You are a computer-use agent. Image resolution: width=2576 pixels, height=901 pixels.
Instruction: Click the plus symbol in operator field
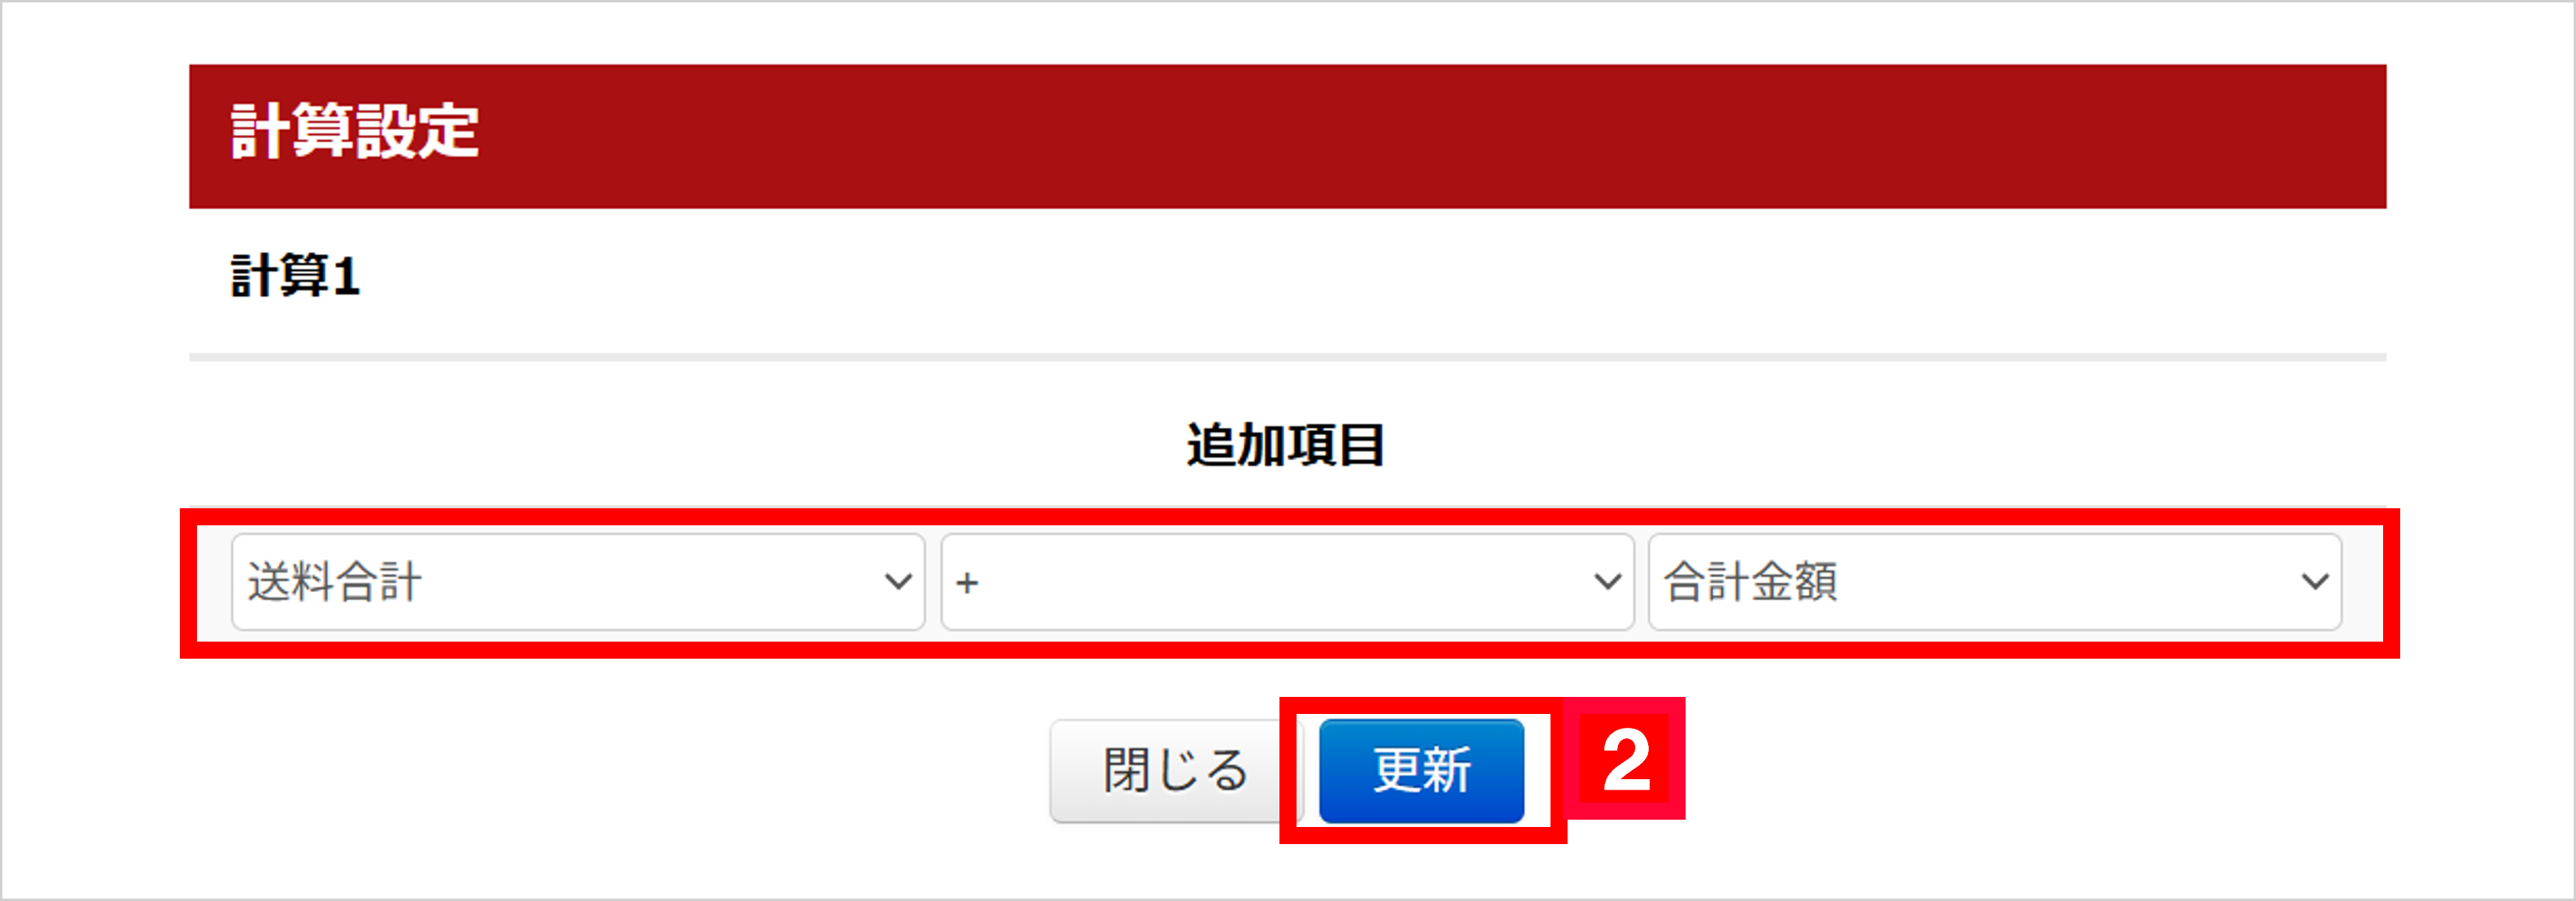coord(967,582)
